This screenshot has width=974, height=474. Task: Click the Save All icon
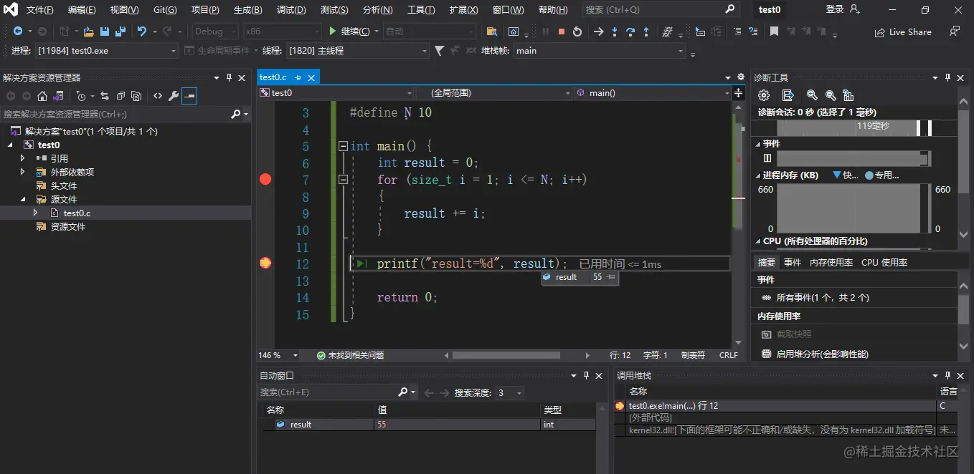(120, 32)
